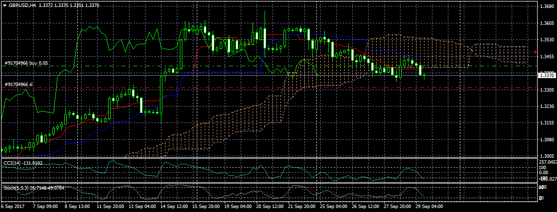Click the '6 Sep 2017' date label
The image size is (557, 212).
12,206
